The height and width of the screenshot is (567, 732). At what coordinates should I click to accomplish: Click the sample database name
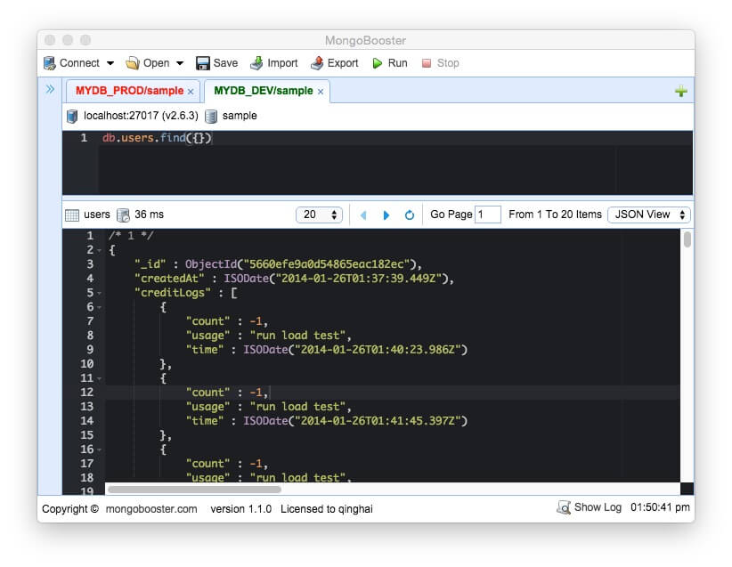click(240, 116)
